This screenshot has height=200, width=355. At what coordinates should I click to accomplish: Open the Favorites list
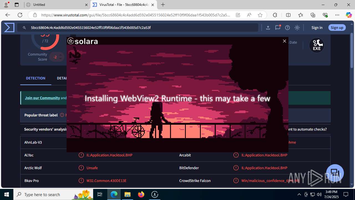[x=301, y=15]
